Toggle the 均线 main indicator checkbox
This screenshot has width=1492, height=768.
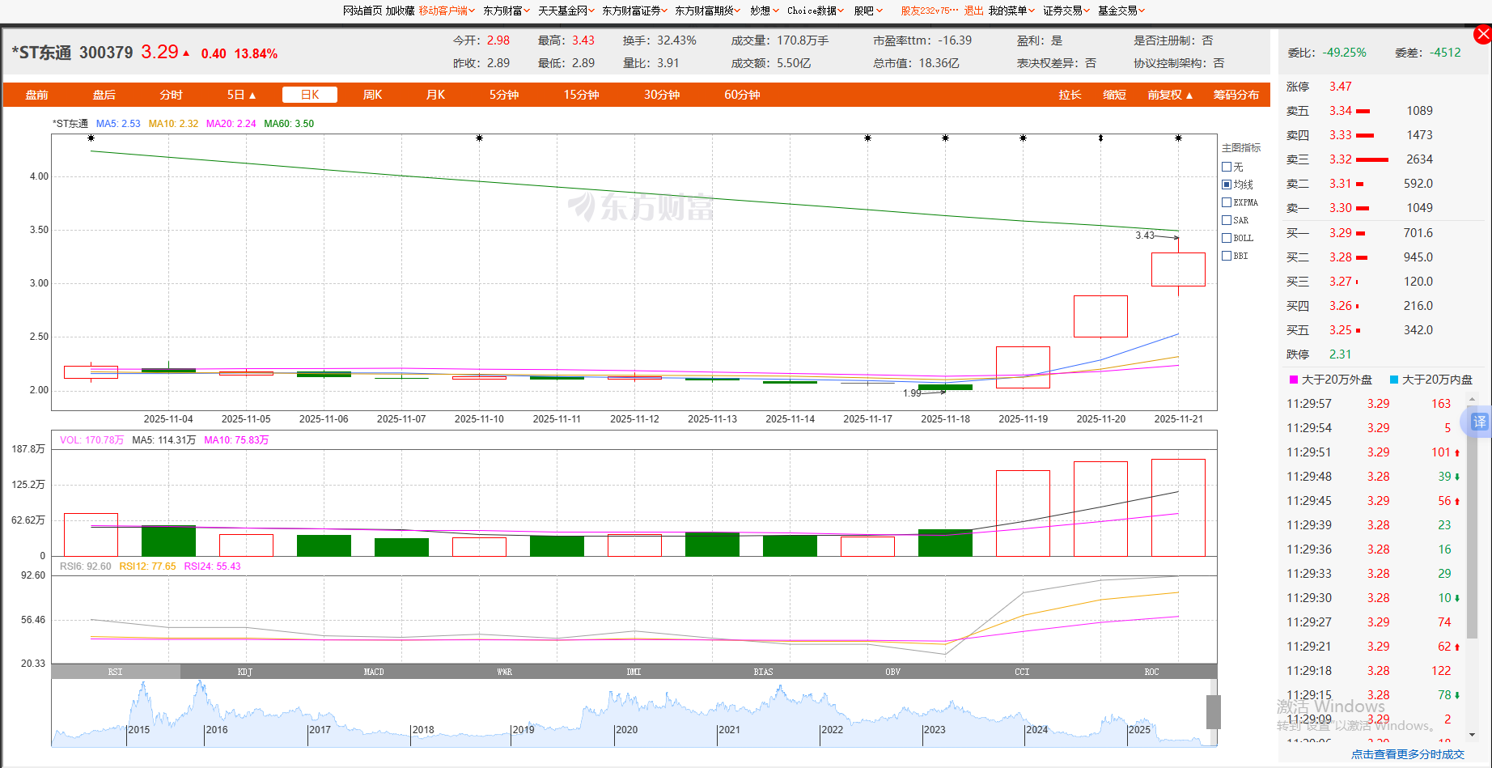point(1227,185)
